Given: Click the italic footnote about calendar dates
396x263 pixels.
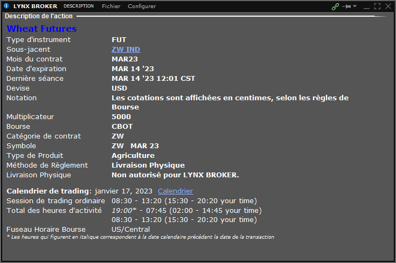Looking at the screenshot, I should click(x=141, y=237).
